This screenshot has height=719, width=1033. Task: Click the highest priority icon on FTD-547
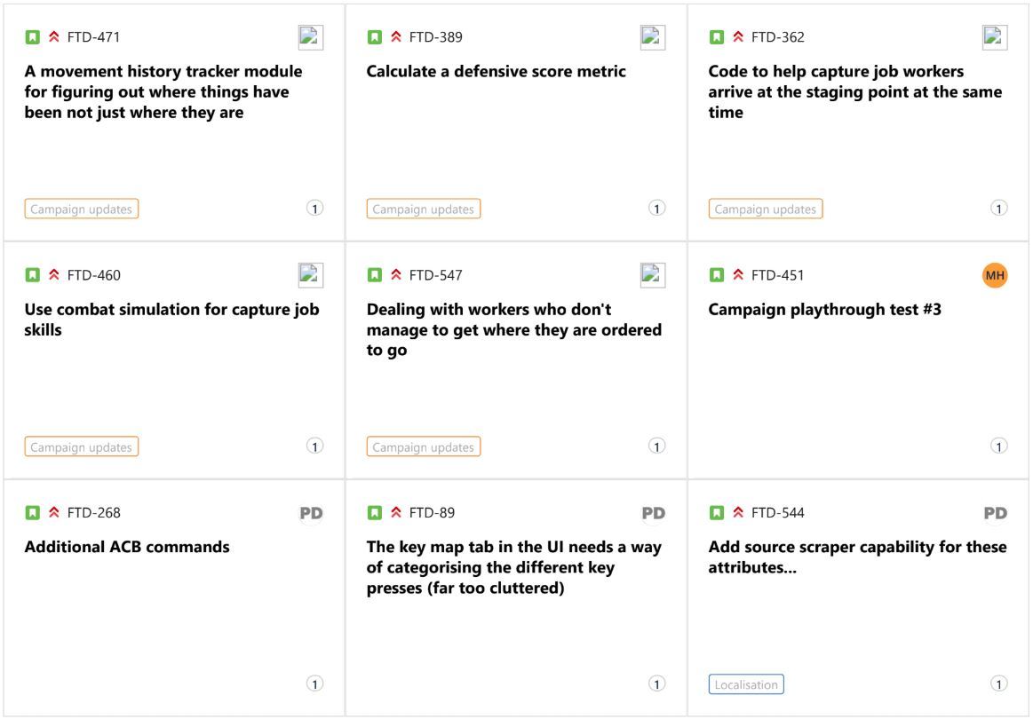396,274
